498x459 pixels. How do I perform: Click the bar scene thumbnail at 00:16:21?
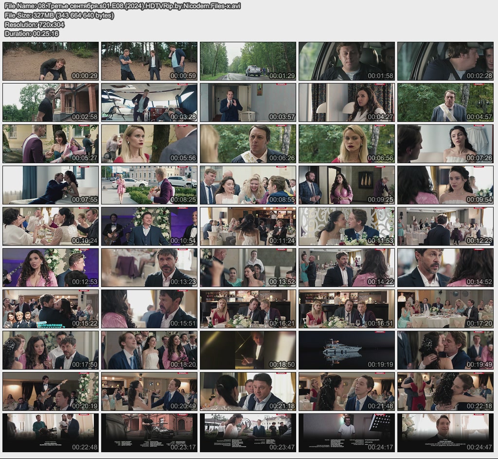point(248,309)
